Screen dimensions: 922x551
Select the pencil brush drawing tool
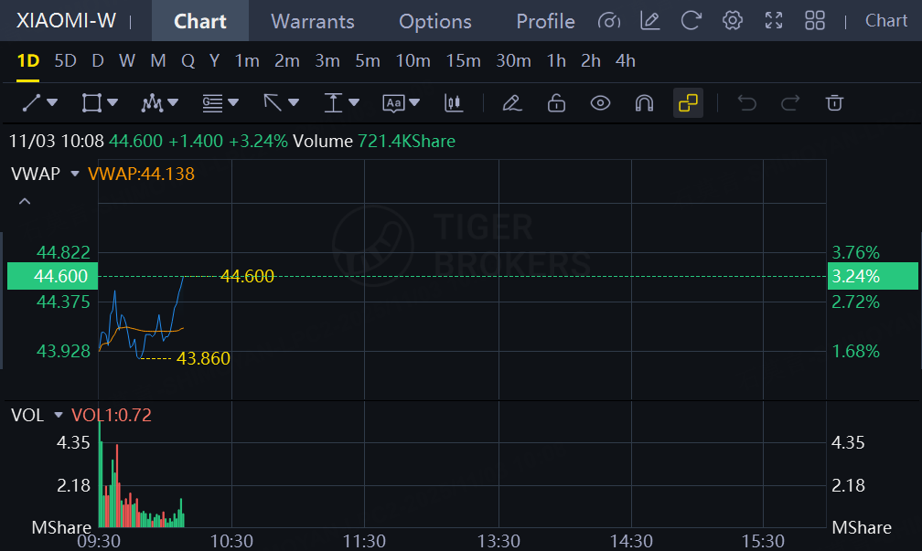(512, 103)
